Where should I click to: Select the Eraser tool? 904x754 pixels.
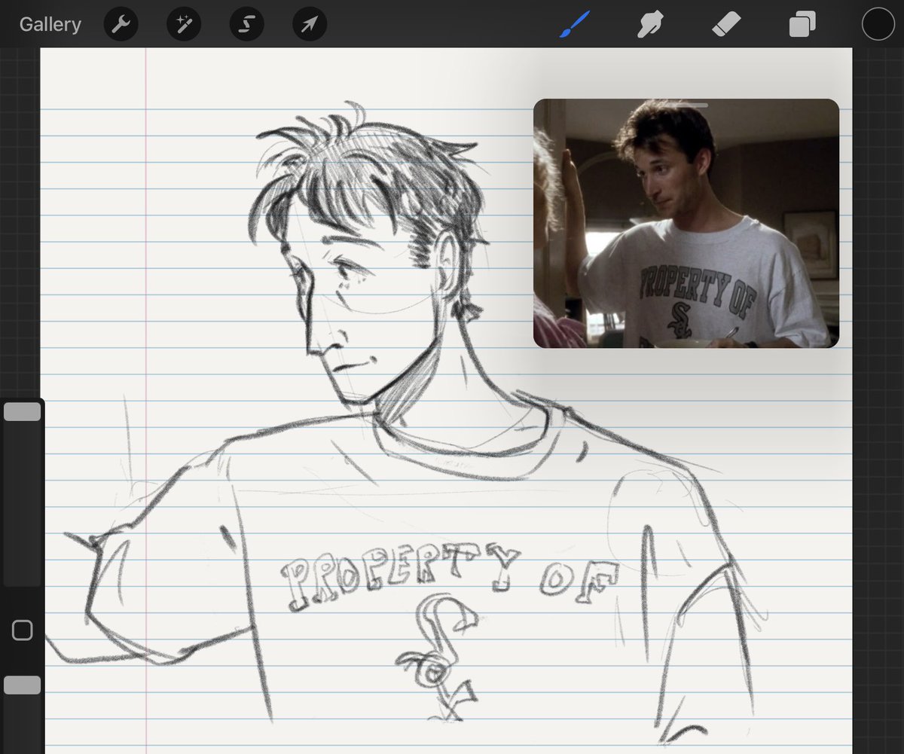(x=727, y=25)
